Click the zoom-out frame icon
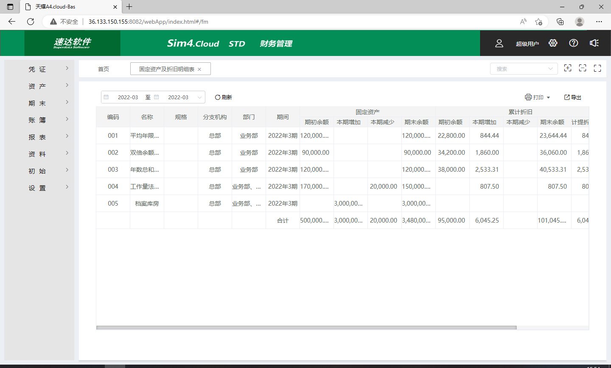The image size is (611, 368). click(x=583, y=68)
